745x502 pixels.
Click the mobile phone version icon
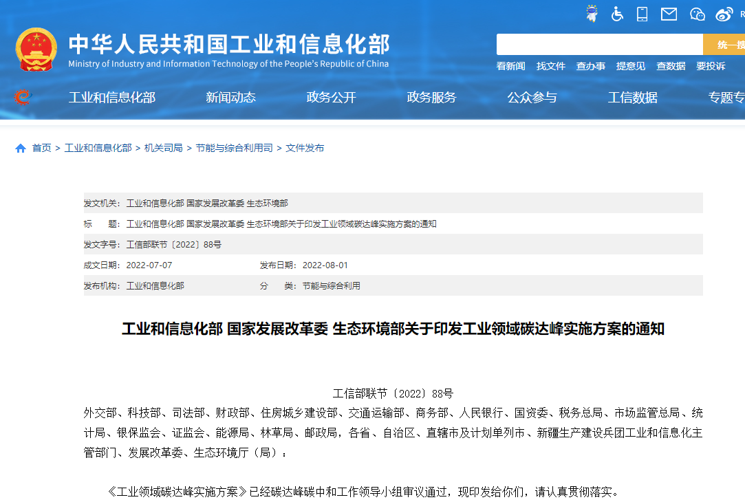tap(643, 14)
